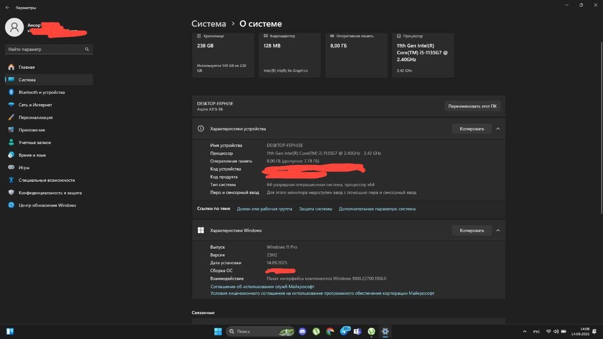This screenshot has width=603, height=339.
Task: Open Microsoft Teams from taskbar
Action: click(358, 331)
